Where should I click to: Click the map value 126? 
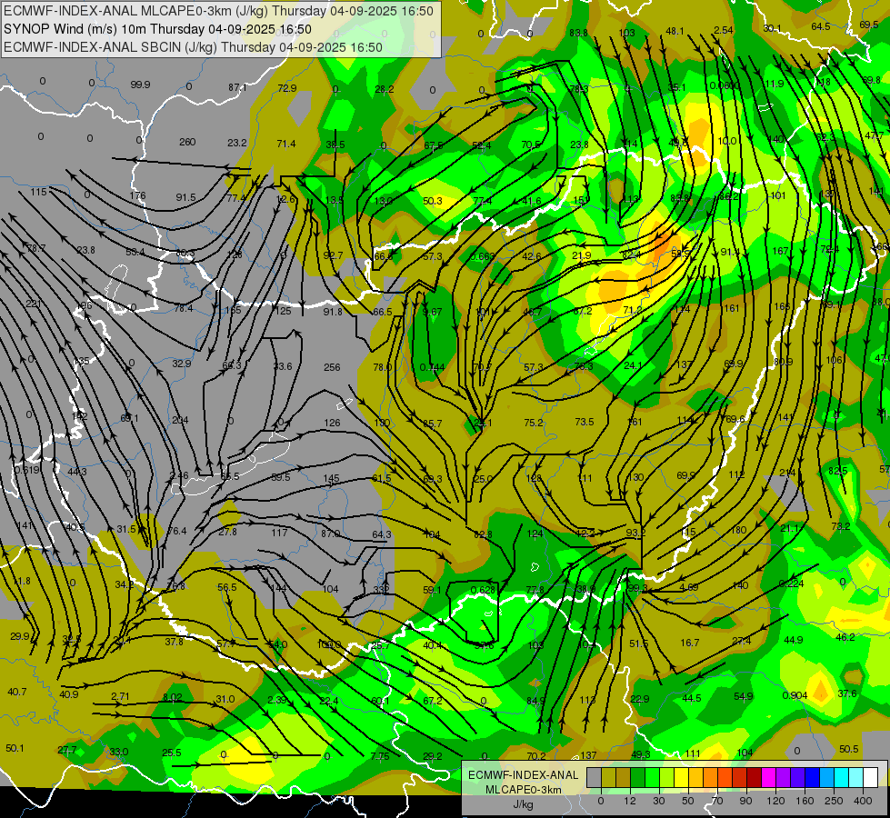click(x=332, y=423)
